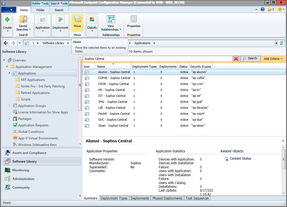The width and height of the screenshot is (287, 207).
Task: Select Sloan - Sophos Central application
Action: 184,126
